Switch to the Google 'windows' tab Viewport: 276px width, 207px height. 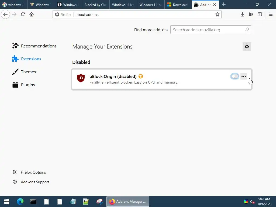point(13,5)
